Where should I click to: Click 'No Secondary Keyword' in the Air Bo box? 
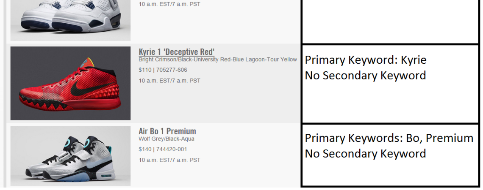(x=365, y=154)
